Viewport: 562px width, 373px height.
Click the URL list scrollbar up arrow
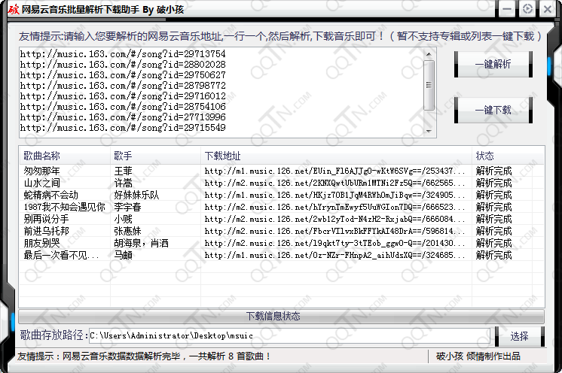coord(430,53)
